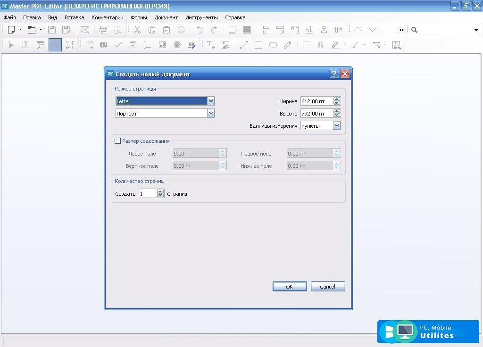Click the Open file folder icon
Image resolution: width=483 pixels, height=347 pixels.
click(x=32, y=30)
